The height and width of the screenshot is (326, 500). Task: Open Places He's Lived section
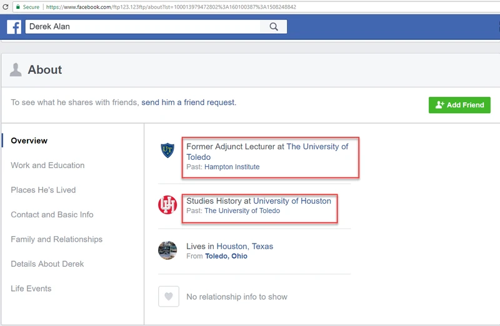click(x=43, y=190)
